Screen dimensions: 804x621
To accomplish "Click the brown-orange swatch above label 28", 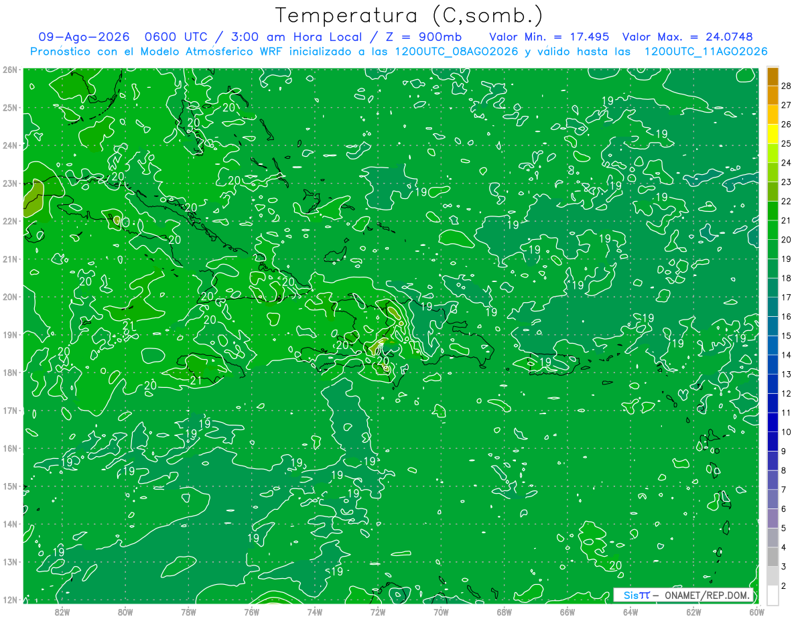I will (773, 76).
